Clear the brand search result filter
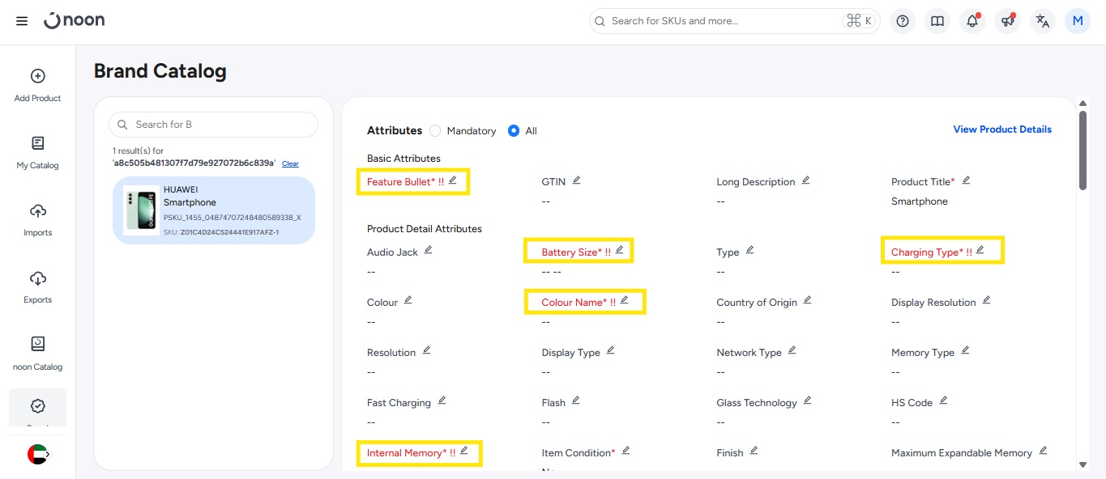The width and height of the screenshot is (1106, 479). click(x=290, y=163)
